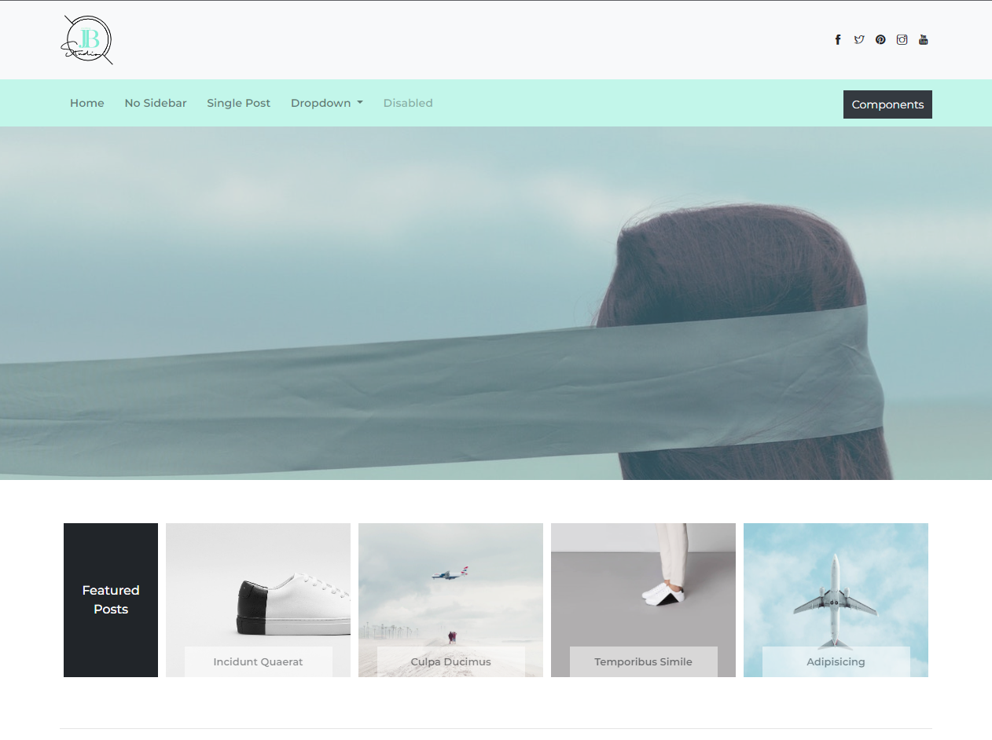Click the JB Studio logo
Screen dimensions: 992x740
click(x=86, y=40)
